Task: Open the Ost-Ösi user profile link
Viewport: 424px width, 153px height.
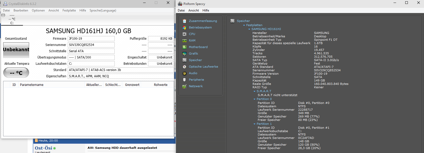Action: [x=44, y=148]
